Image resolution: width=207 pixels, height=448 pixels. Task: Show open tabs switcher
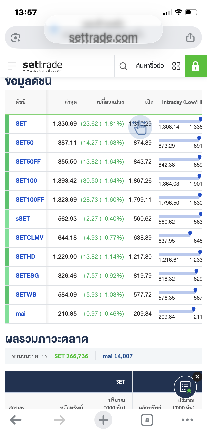[x=147, y=420]
